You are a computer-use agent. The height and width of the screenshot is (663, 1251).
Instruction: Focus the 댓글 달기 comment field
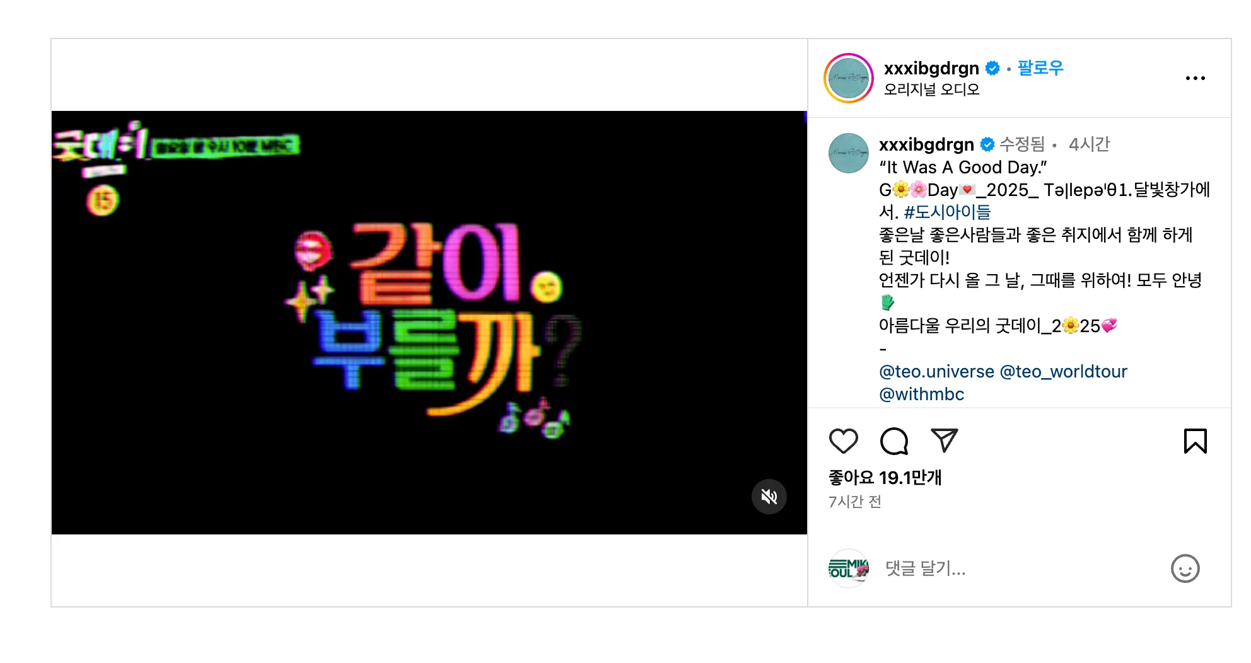1021,568
